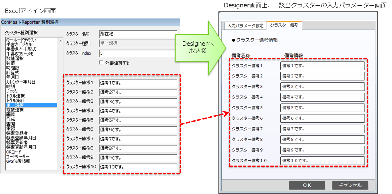Select the クラスター備考 tab
Image resolution: width=392 pixels, height=194 pixels.
[x=284, y=25]
